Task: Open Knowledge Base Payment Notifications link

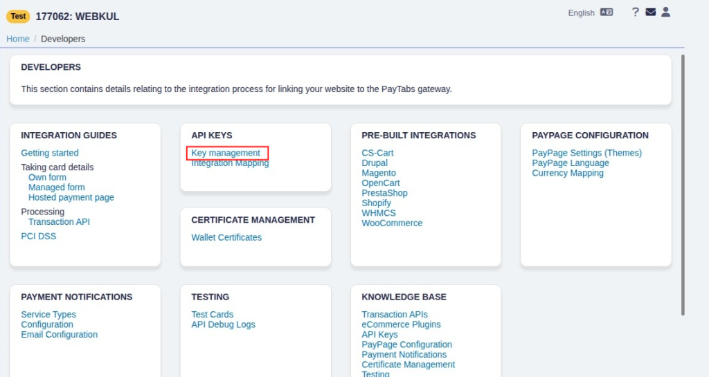Action: pyautogui.click(x=404, y=354)
